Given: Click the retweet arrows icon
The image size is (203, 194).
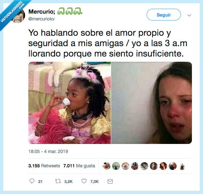Looking at the screenshot, I should tap(58, 181).
